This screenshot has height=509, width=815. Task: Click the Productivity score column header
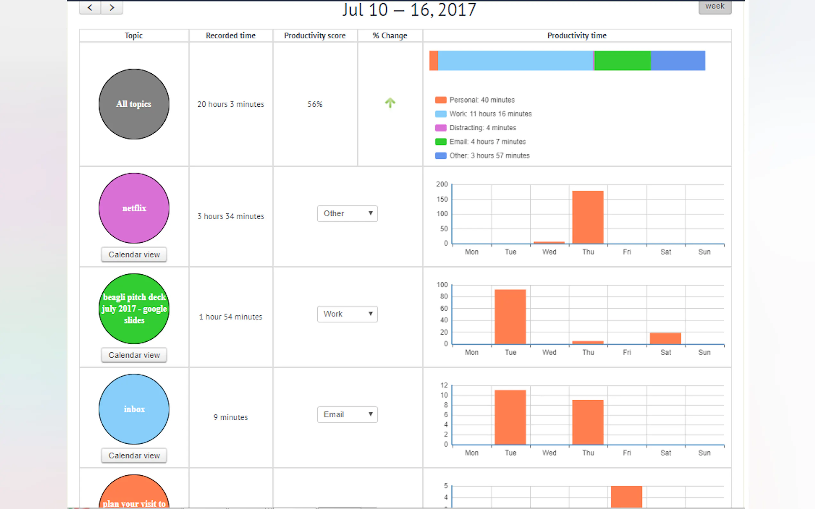click(x=315, y=35)
